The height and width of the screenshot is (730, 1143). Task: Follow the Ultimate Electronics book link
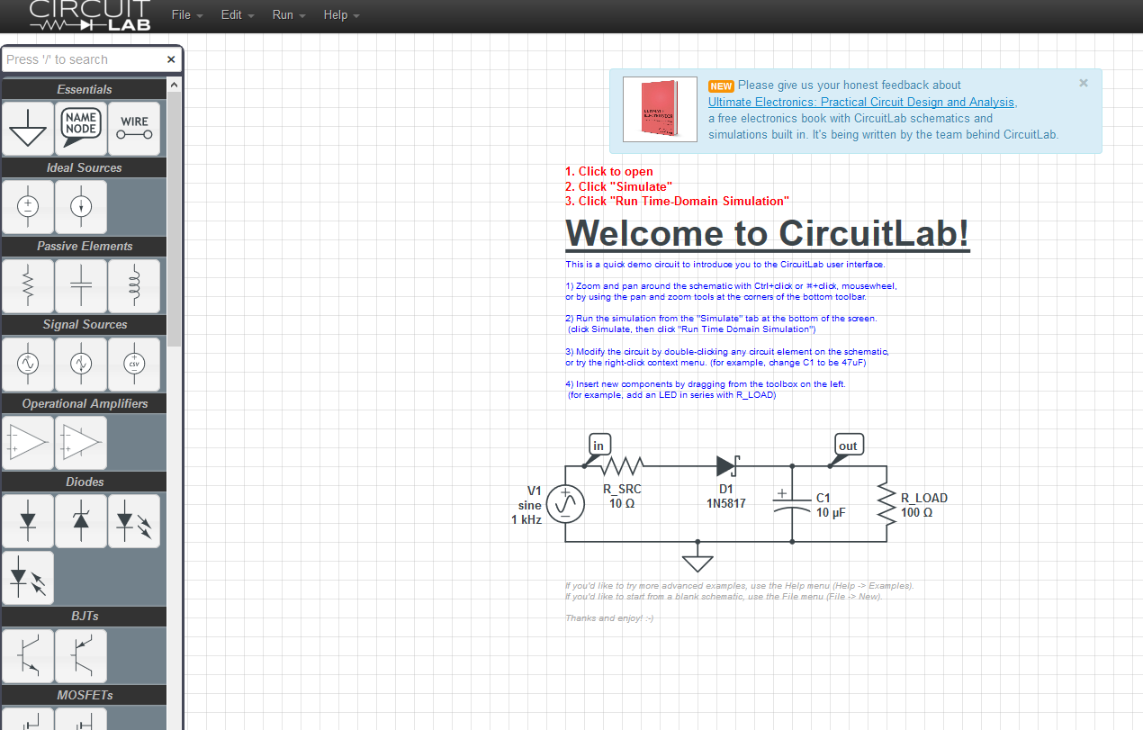[860, 102]
